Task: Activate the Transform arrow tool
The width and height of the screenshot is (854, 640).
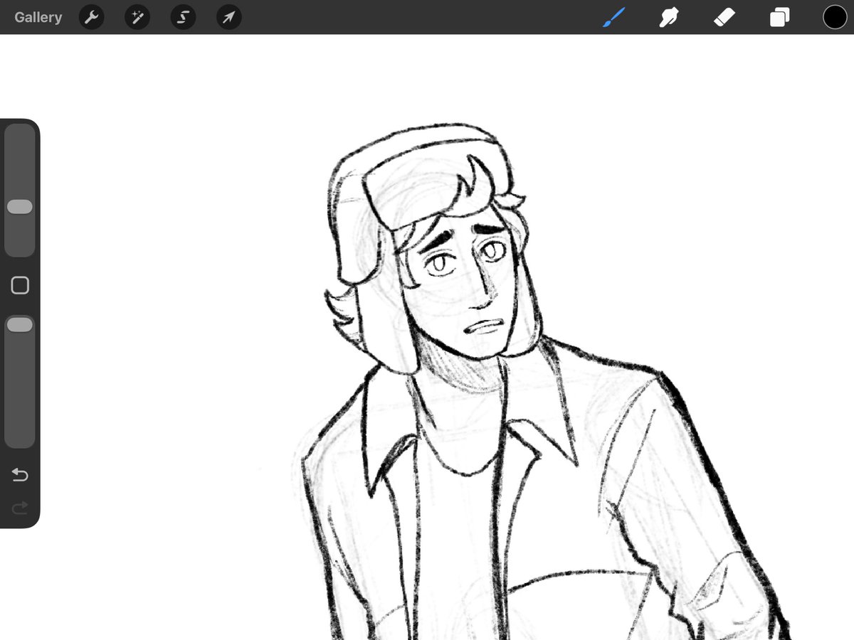Action: [x=228, y=17]
